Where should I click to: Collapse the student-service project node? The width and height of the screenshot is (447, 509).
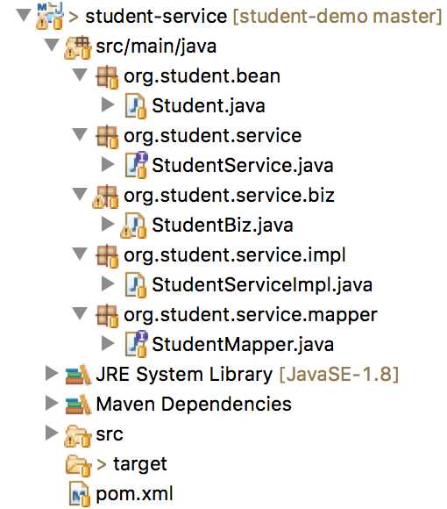point(24,15)
